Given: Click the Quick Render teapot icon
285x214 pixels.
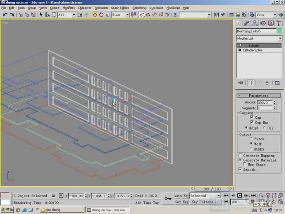Looking at the screenshot, I should [281, 15].
